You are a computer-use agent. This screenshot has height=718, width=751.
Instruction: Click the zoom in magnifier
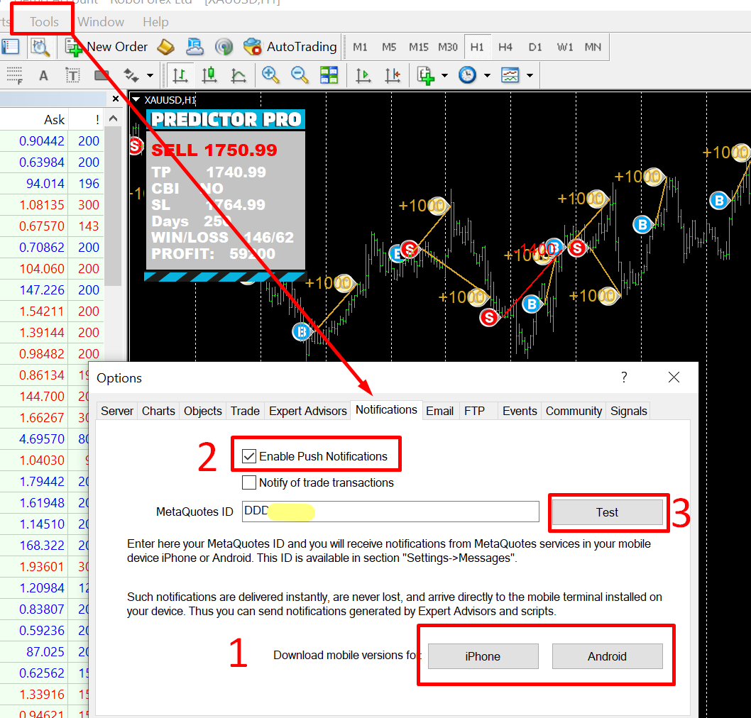coord(270,75)
